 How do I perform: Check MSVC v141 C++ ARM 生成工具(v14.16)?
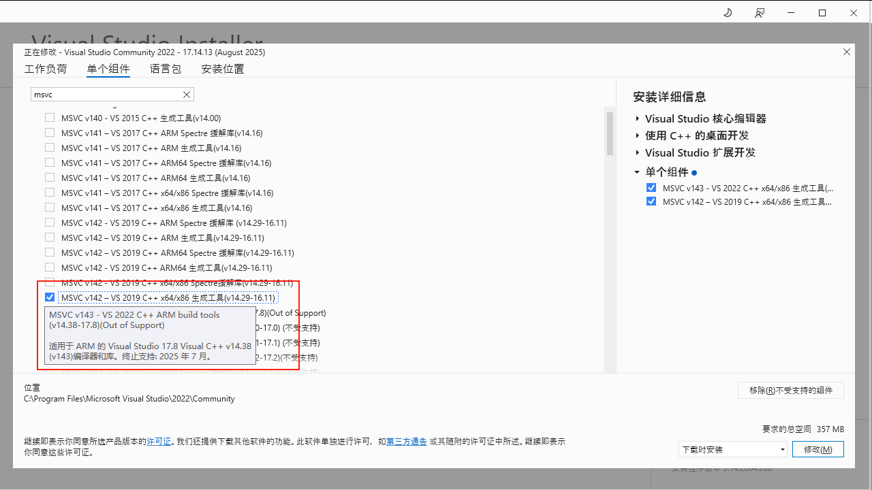tap(50, 148)
